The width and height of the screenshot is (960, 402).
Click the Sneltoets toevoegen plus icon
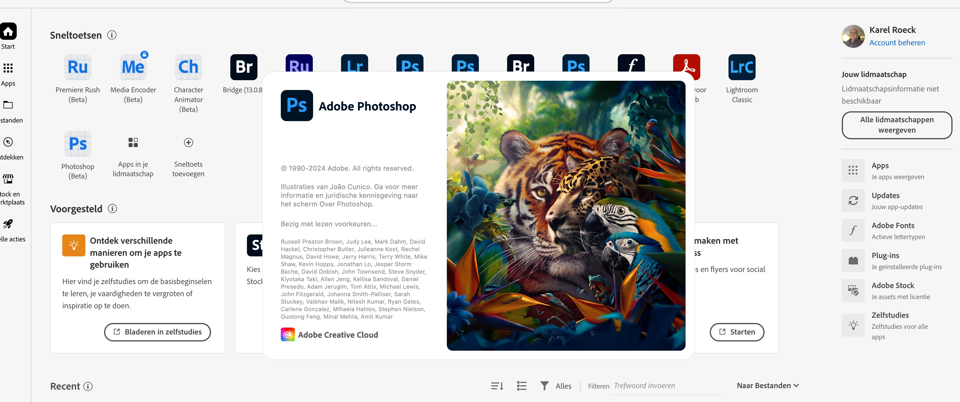coord(188,142)
